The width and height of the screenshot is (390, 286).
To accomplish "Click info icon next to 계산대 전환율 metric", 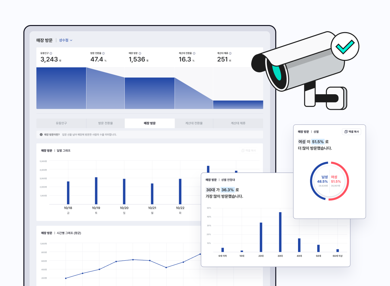I will pos(194,53).
